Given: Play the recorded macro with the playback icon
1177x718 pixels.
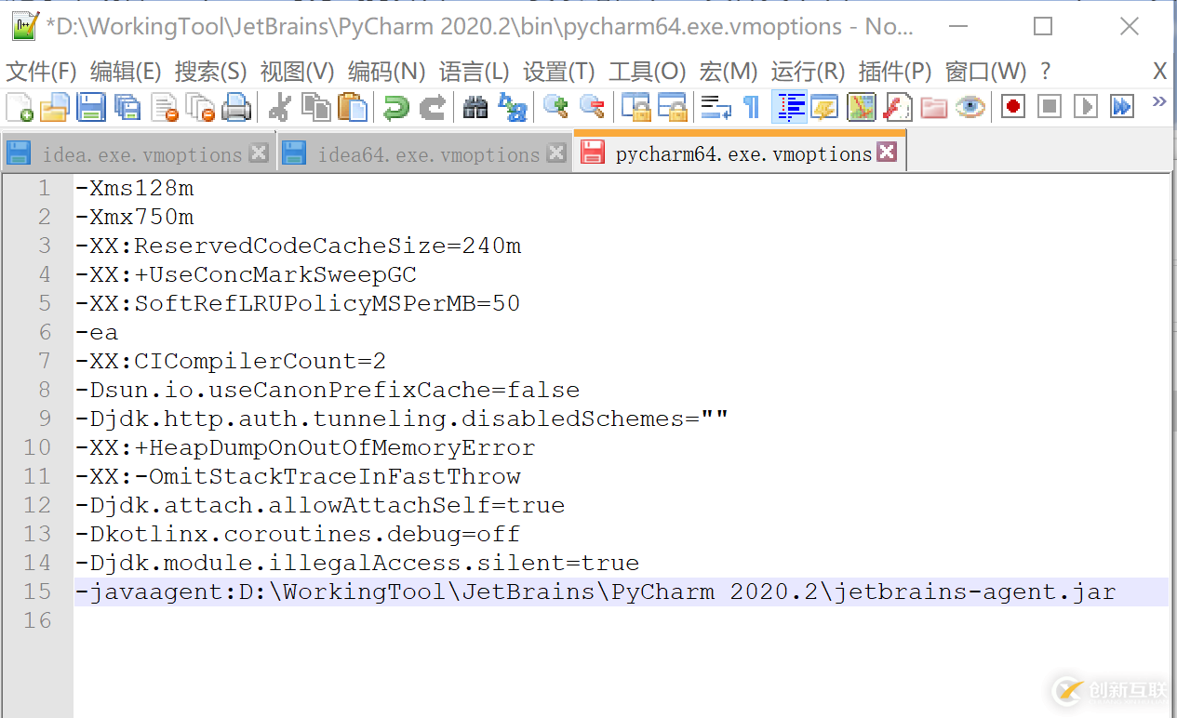Looking at the screenshot, I should pos(1085,106).
